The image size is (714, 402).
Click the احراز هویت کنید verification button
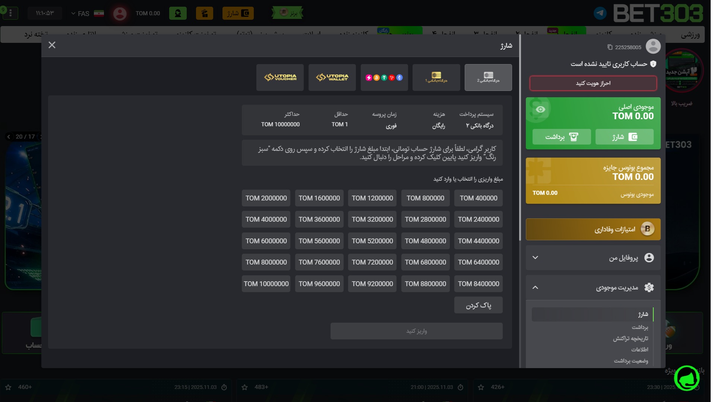coord(592,83)
